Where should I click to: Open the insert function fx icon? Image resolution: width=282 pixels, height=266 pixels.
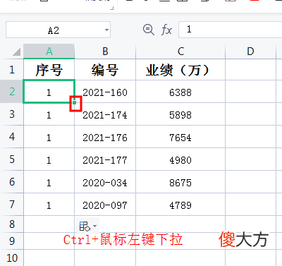tap(166, 30)
